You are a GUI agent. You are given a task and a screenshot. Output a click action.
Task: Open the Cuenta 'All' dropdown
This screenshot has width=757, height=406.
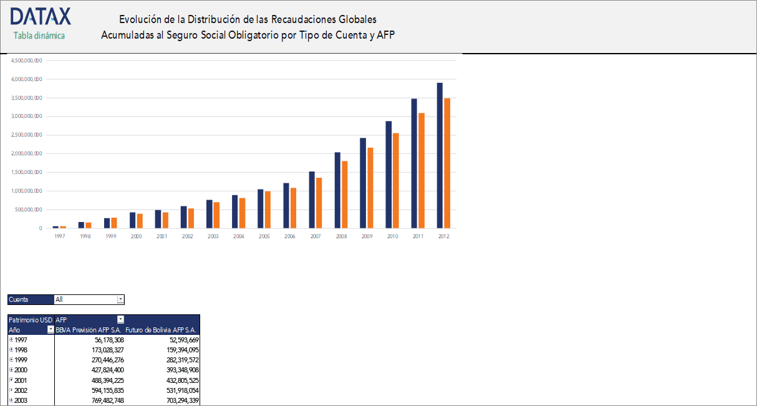(x=120, y=299)
